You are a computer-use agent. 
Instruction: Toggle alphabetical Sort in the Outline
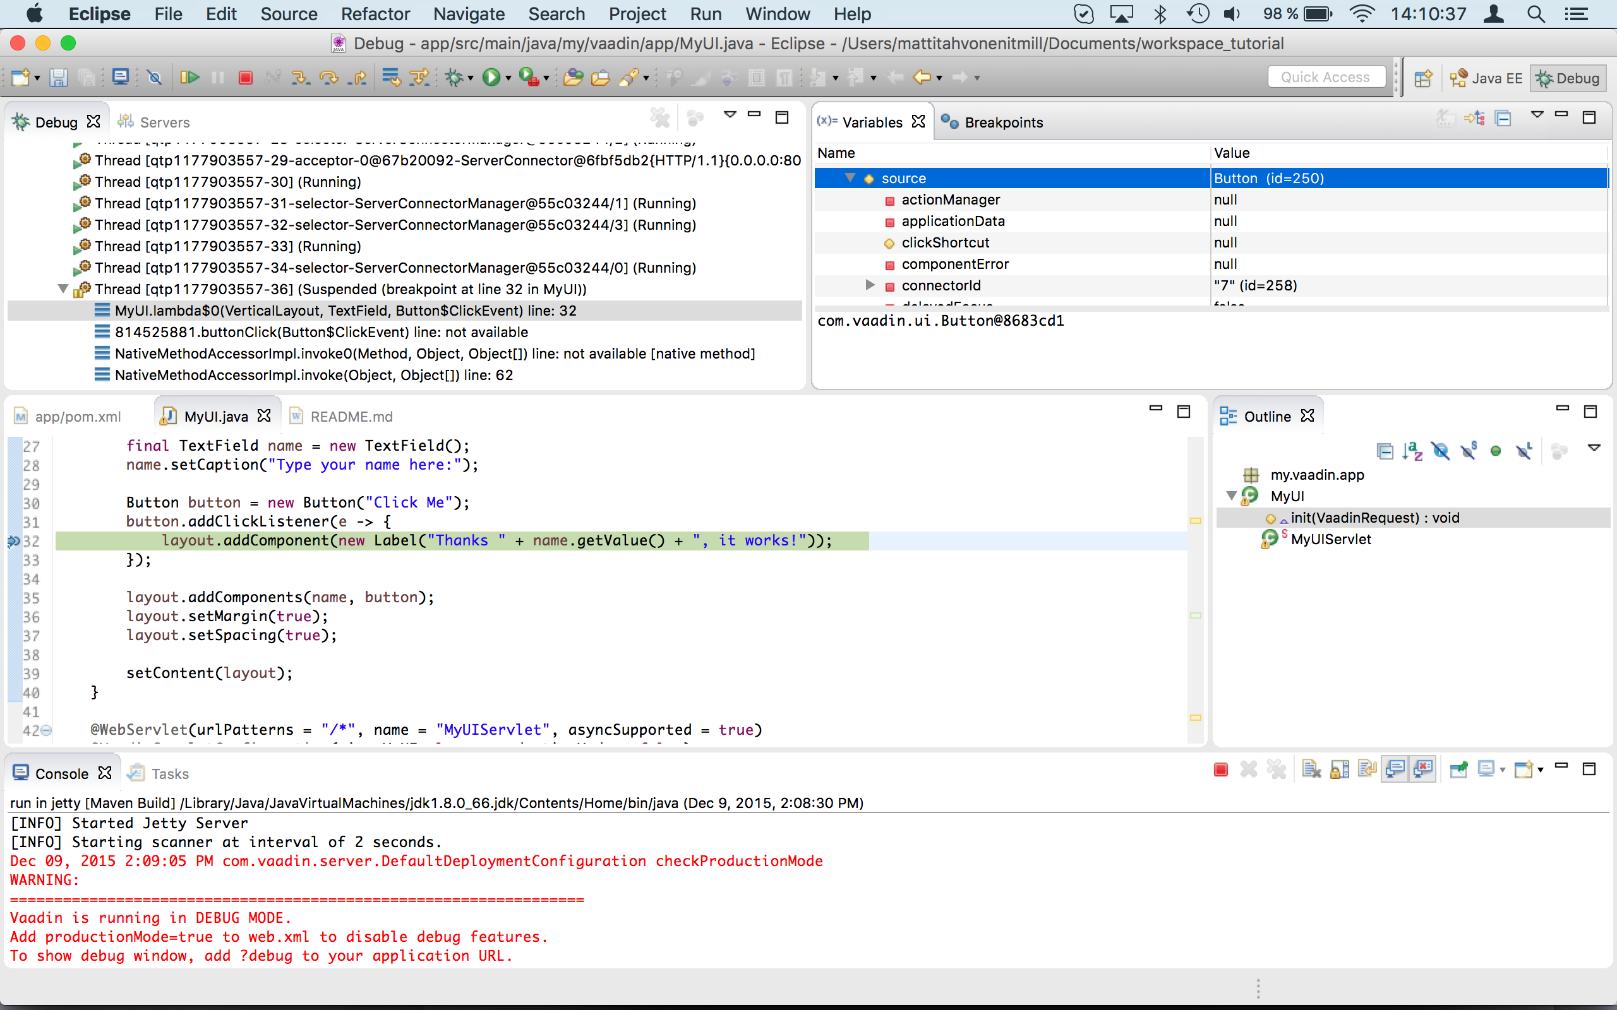pos(1412,451)
